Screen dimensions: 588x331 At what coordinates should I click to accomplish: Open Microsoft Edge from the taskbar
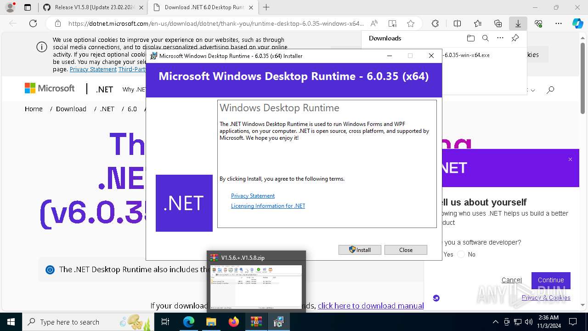click(x=189, y=322)
